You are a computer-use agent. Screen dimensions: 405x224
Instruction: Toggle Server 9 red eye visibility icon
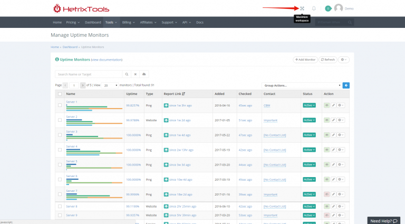(327, 215)
